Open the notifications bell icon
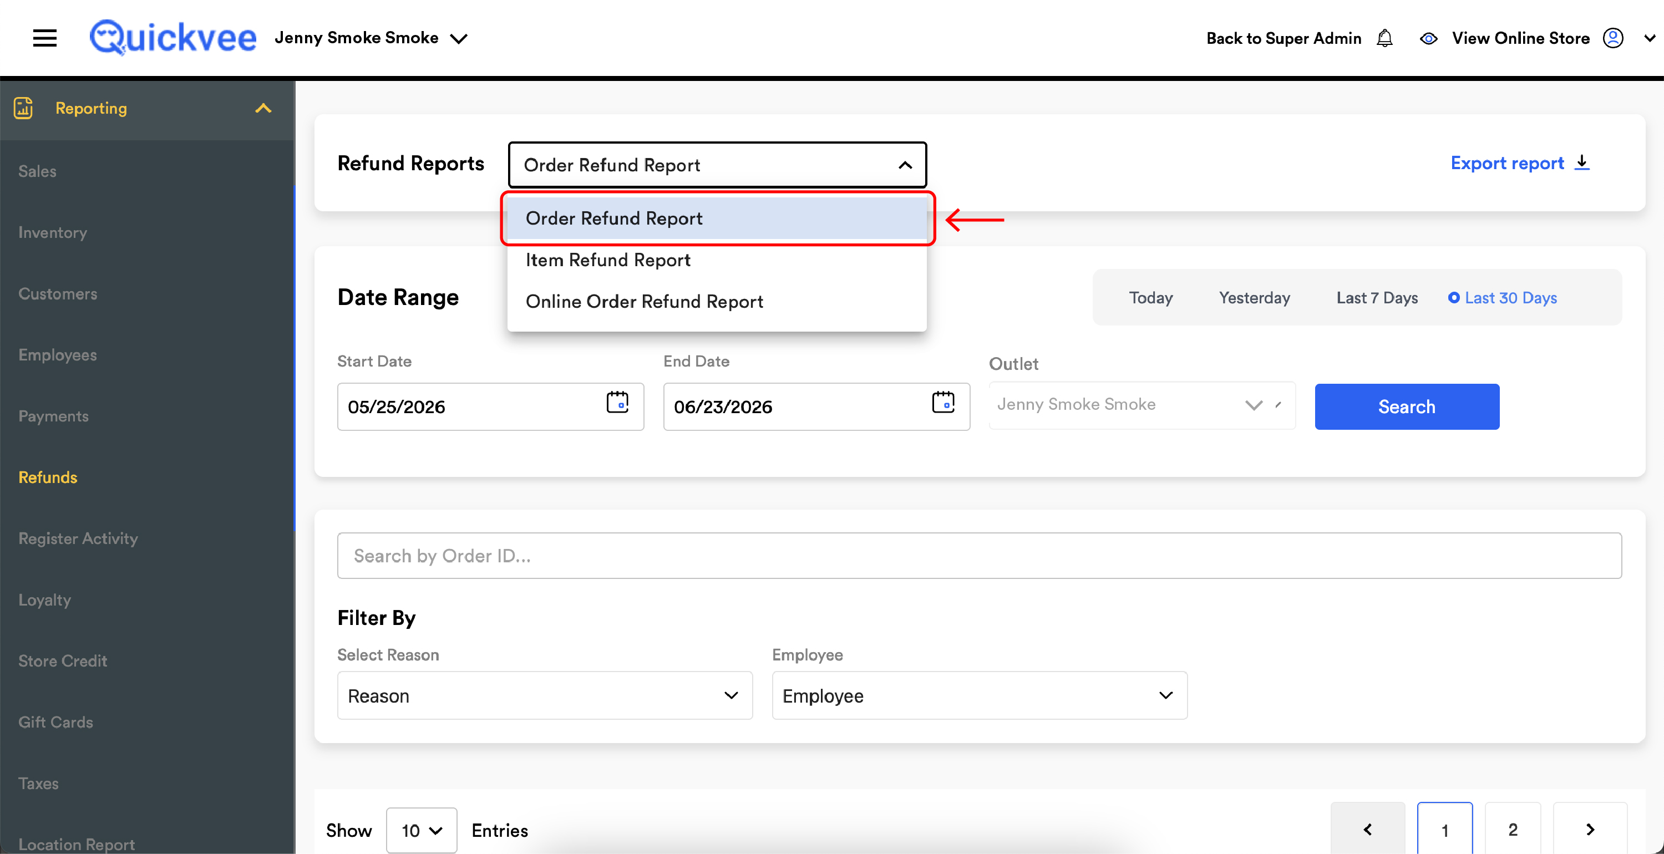Image resolution: width=1664 pixels, height=854 pixels. (1384, 38)
